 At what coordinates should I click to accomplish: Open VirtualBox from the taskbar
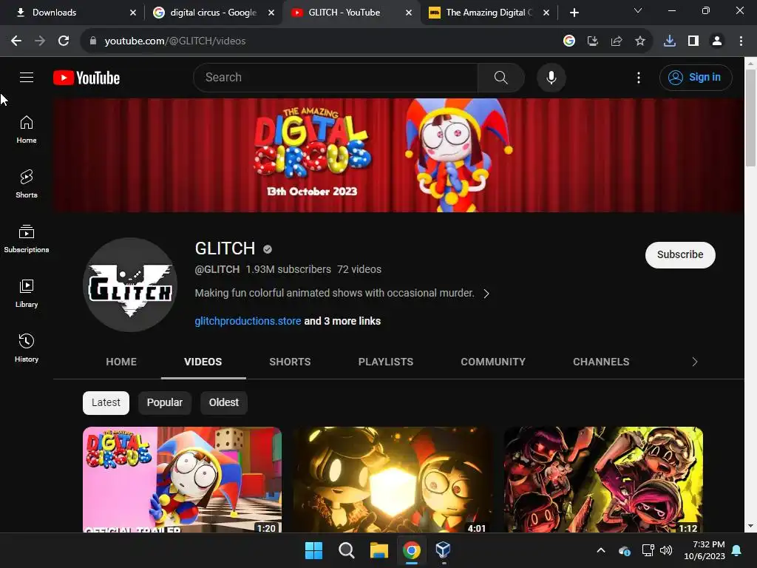click(444, 550)
